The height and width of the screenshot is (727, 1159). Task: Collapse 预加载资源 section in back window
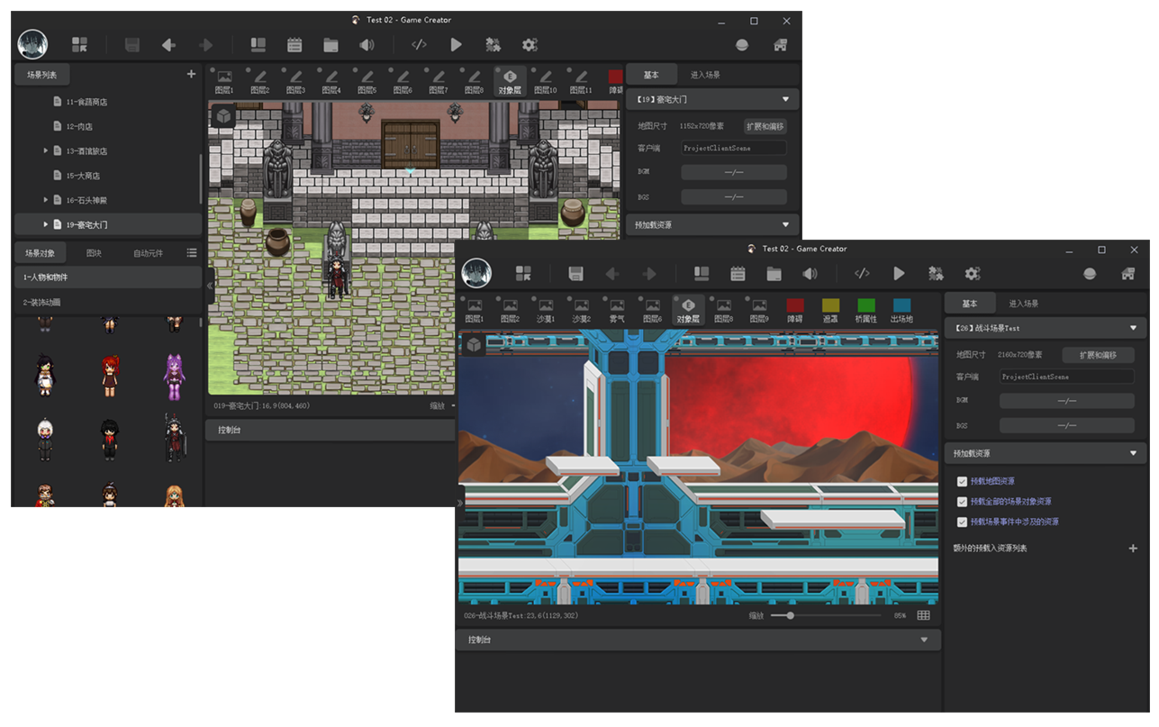[785, 224]
